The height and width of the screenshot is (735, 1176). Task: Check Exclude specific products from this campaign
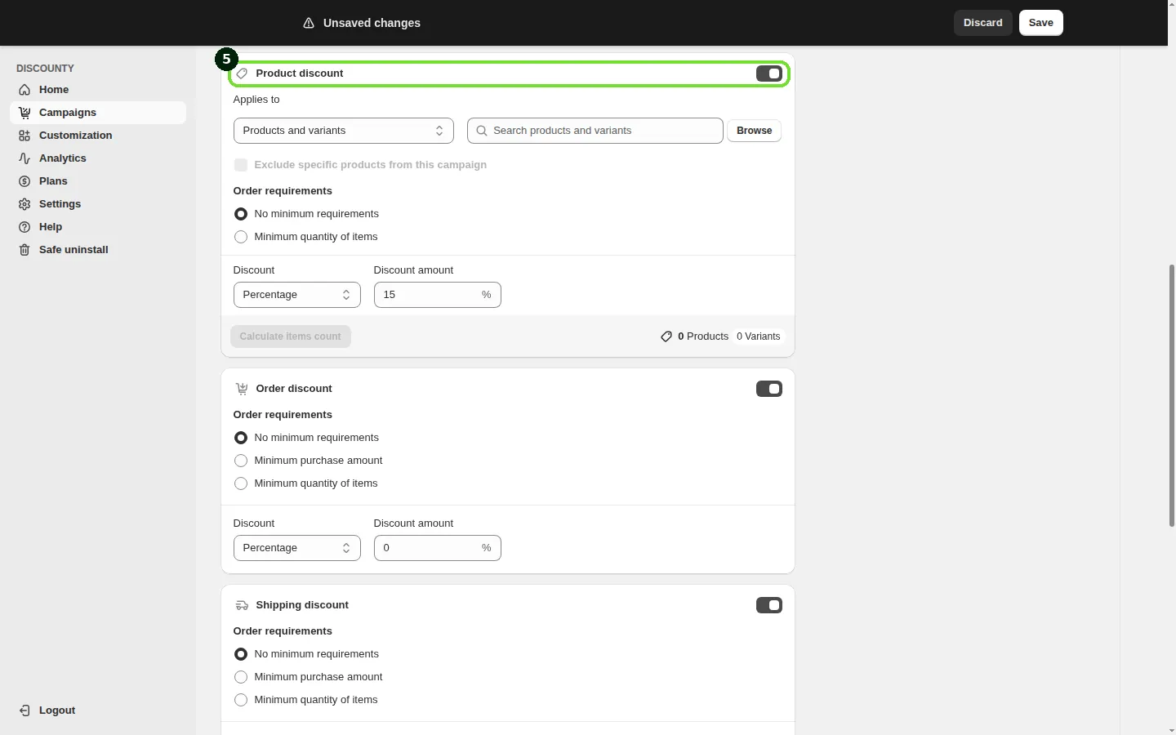tap(241, 165)
